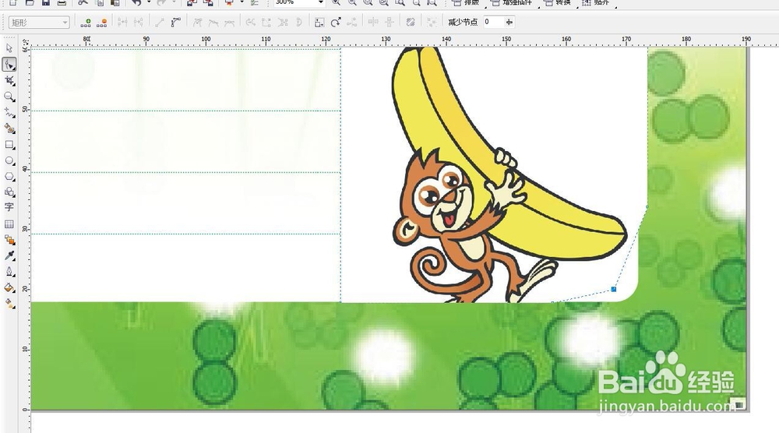Click the Undo arrow
779x433 pixels.
(x=137, y=2)
